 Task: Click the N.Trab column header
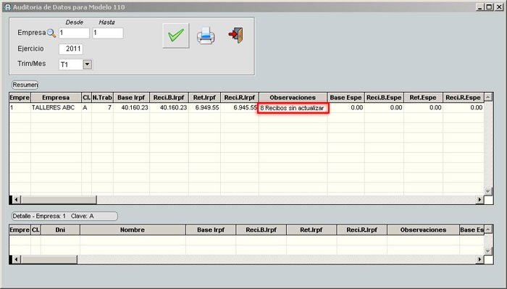click(x=103, y=97)
